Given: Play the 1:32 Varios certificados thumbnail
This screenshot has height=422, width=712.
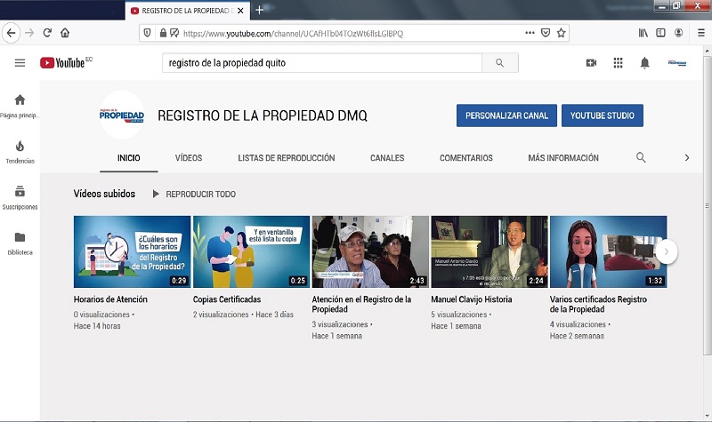Looking at the screenshot, I should click(608, 251).
